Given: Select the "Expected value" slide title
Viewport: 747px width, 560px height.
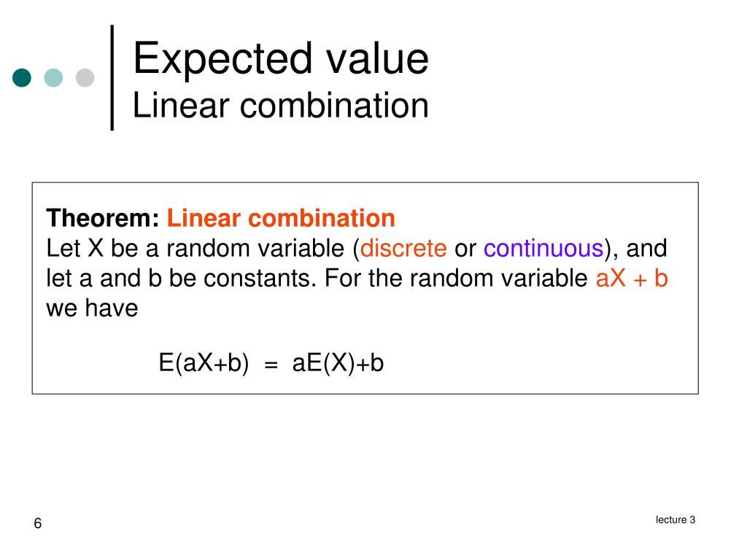Looking at the screenshot, I should click(x=281, y=58).
